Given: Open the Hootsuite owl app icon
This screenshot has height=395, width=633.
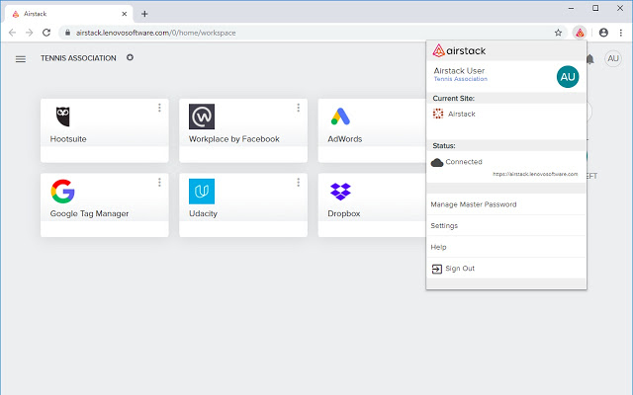Looking at the screenshot, I should (63, 117).
